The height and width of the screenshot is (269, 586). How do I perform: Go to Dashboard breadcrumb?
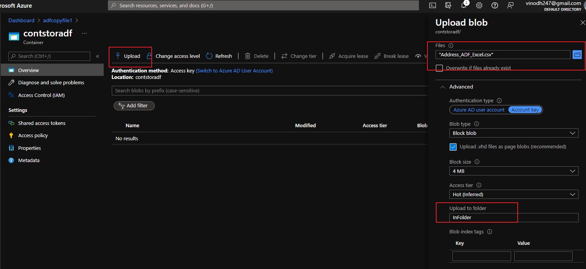tap(21, 20)
